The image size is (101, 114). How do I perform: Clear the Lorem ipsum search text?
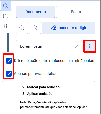pyautogui.click(x=77, y=46)
